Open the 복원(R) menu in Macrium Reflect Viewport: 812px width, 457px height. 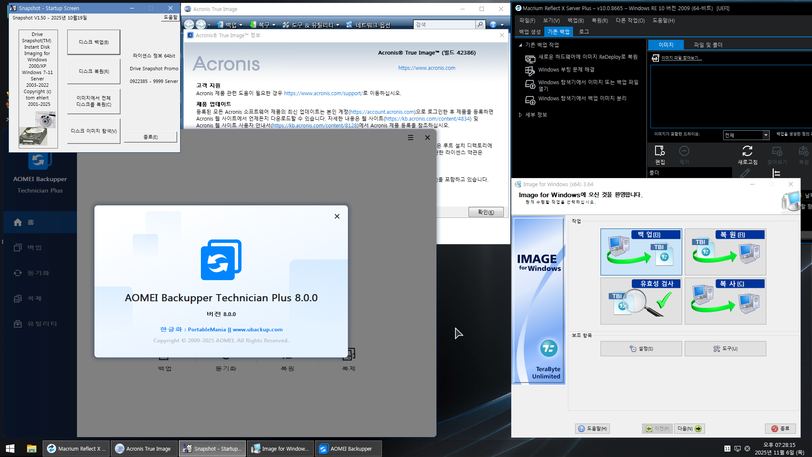(599, 20)
